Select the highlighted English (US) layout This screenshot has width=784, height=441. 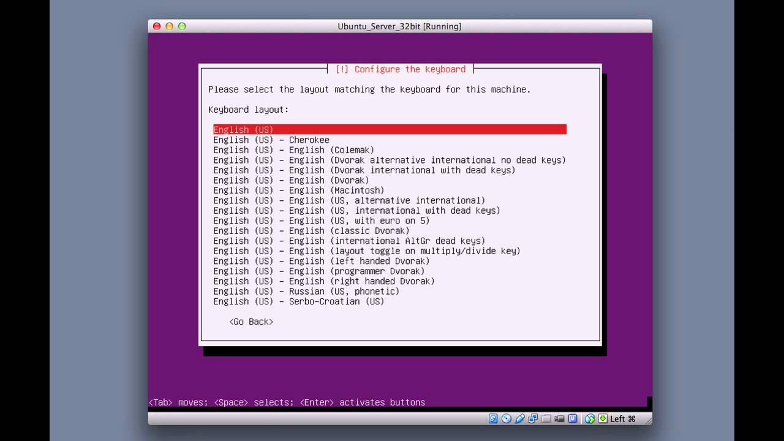point(390,129)
